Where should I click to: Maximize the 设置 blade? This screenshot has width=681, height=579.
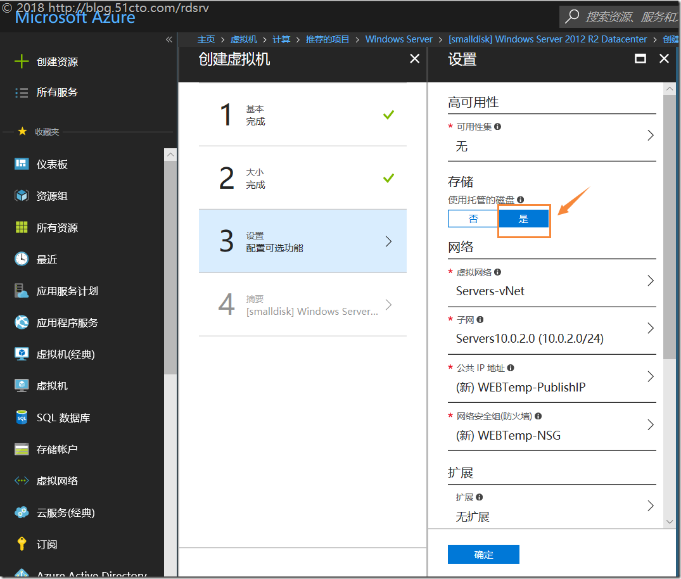[640, 59]
